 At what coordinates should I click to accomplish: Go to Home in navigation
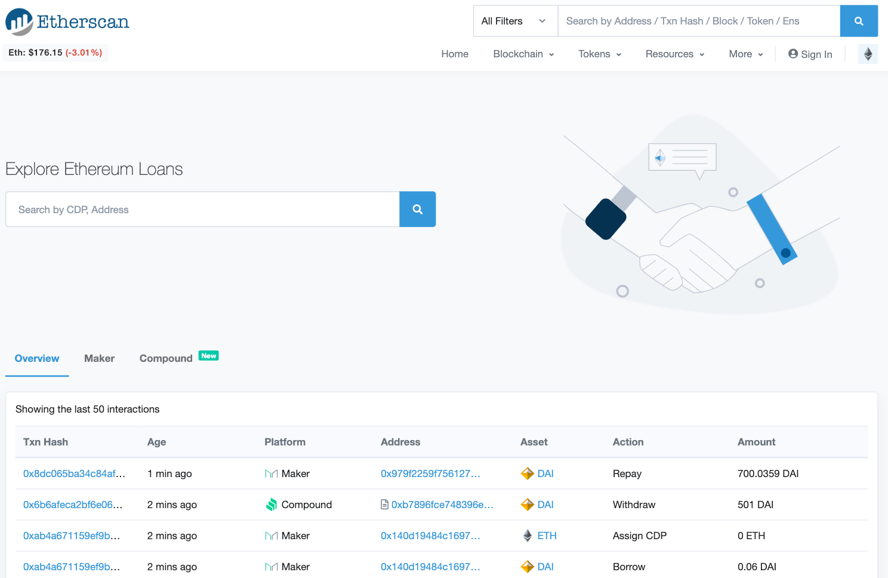pyautogui.click(x=455, y=54)
